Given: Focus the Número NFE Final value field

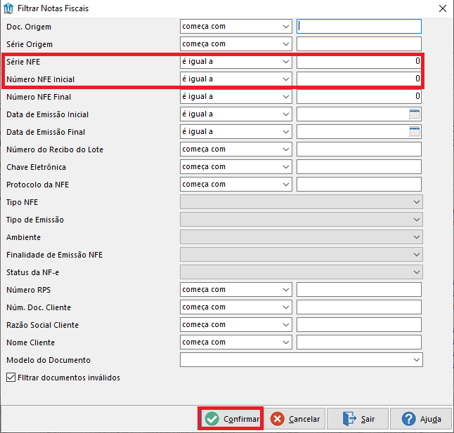Looking at the screenshot, I should 358,97.
